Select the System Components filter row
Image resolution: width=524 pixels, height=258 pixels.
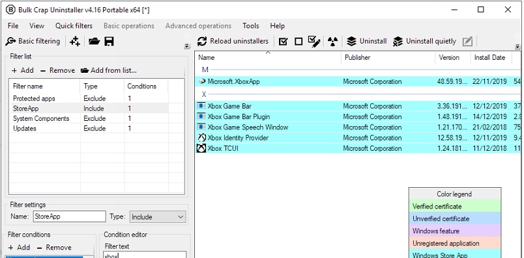point(96,118)
